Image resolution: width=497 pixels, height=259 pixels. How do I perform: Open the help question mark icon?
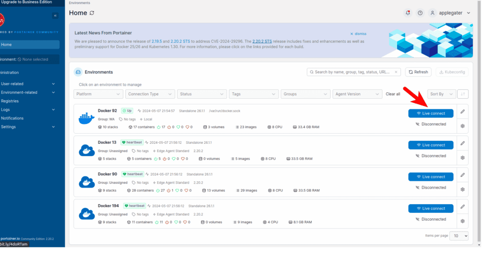[420, 13]
